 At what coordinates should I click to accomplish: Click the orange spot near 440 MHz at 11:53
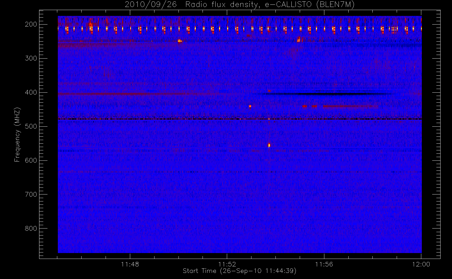click(250, 106)
